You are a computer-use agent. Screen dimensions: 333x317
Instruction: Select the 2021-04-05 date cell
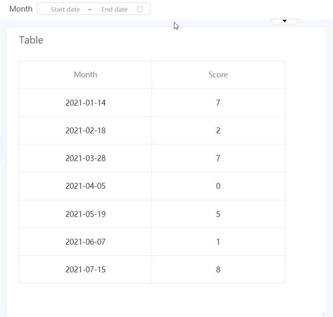click(x=86, y=186)
